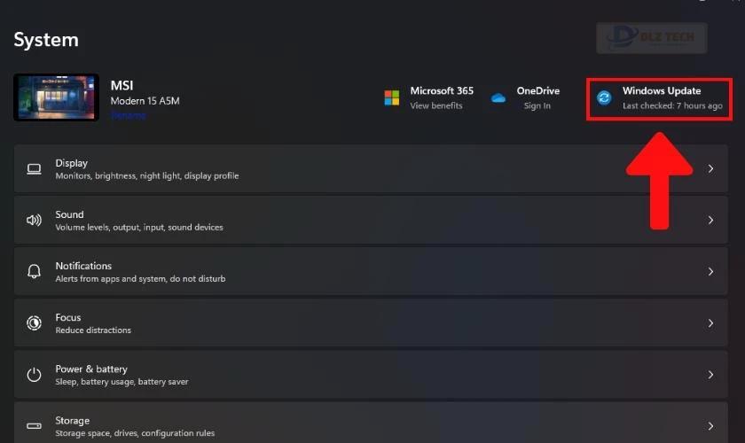Click the Storage drive icon

(x=34, y=426)
